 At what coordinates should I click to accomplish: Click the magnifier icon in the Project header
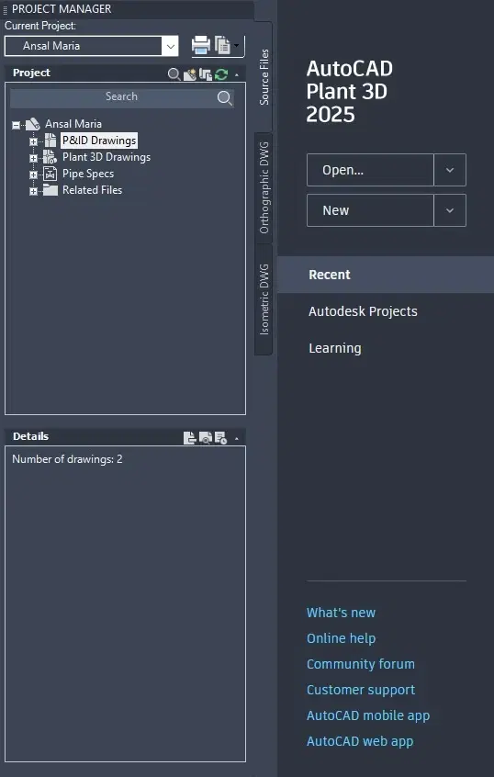tap(174, 74)
